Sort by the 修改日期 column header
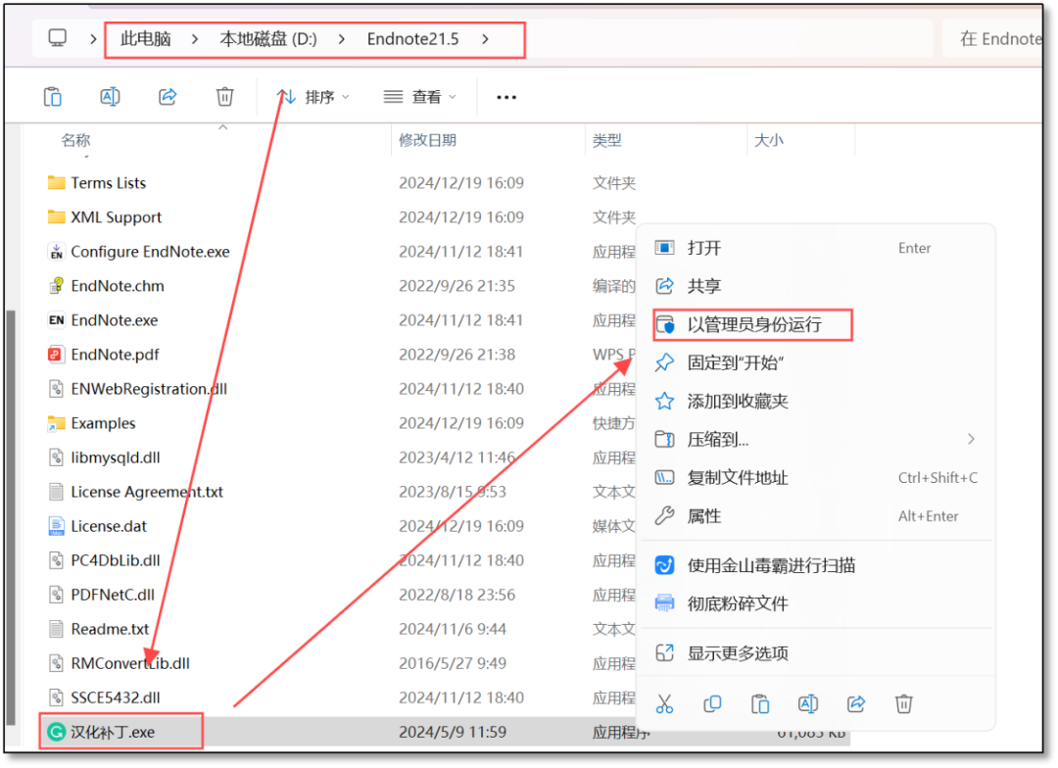This screenshot has height=768, width=1058. coord(427,140)
